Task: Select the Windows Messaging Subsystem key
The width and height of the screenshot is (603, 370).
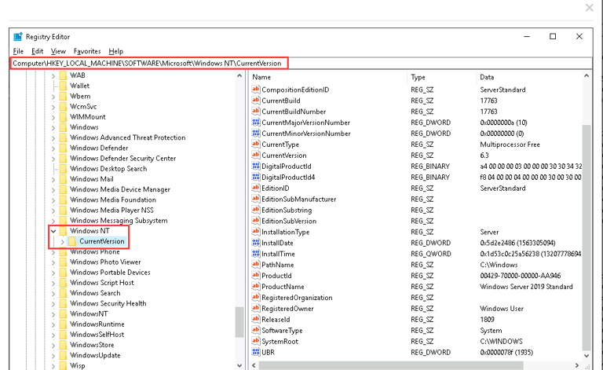Action: (119, 221)
